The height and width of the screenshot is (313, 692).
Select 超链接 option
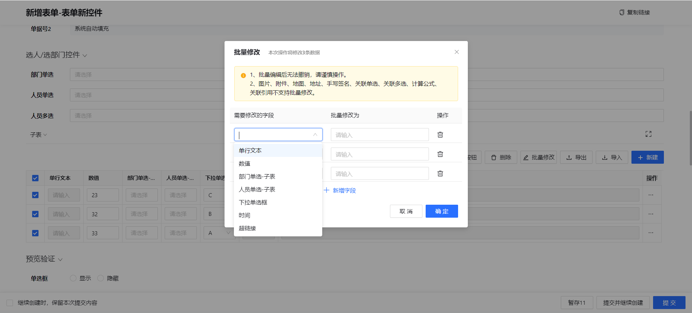point(278,228)
